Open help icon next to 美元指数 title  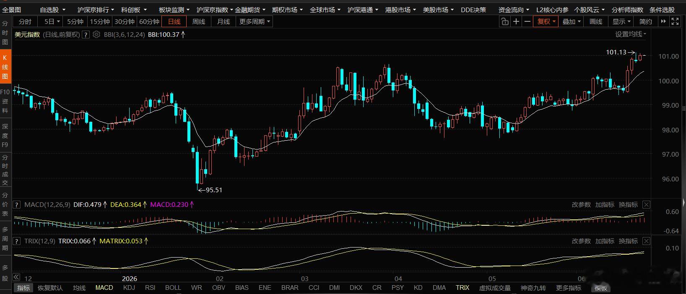(86, 35)
